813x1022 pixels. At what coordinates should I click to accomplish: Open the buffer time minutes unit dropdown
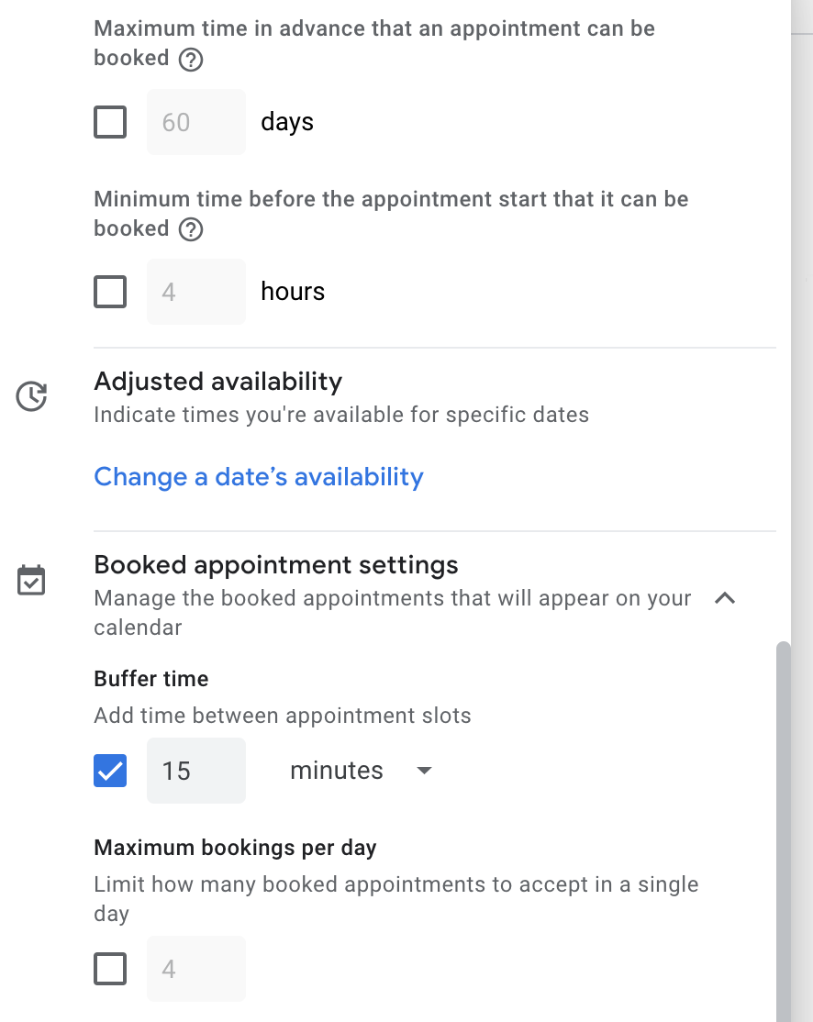point(360,771)
